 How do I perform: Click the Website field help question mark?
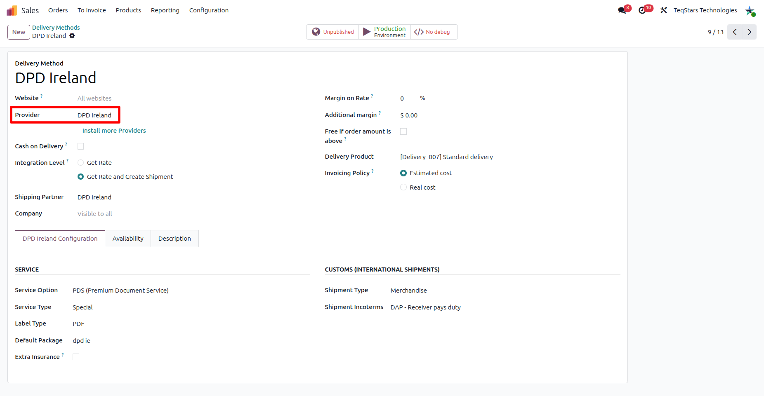click(42, 96)
